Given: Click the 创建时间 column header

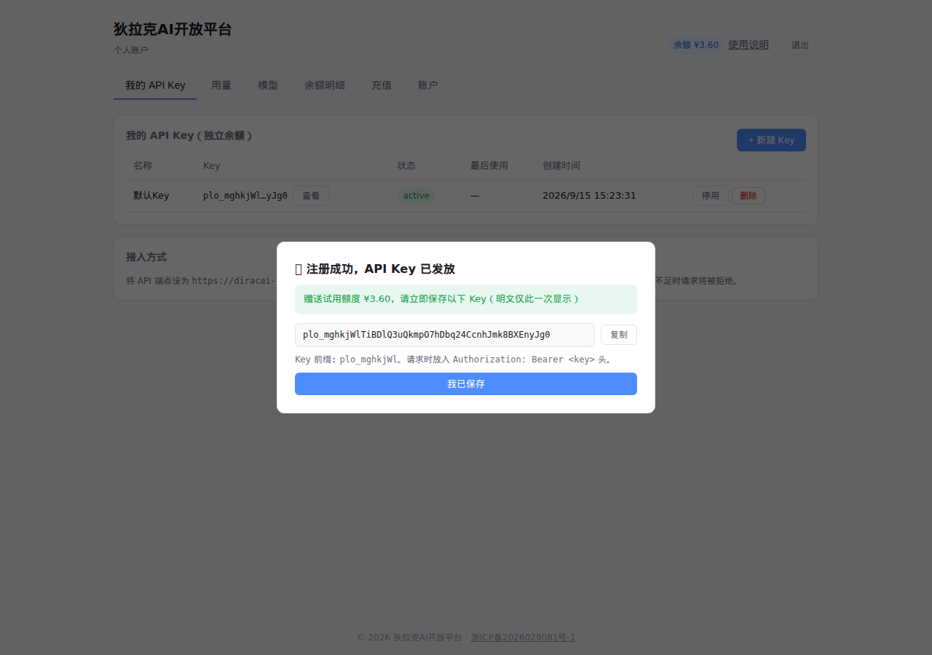Looking at the screenshot, I should (561, 166).
